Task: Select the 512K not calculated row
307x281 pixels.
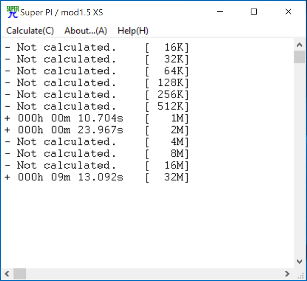Action: (x=97, y=106)
